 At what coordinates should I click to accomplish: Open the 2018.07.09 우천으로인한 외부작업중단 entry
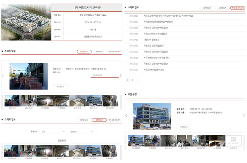(185, 34)
